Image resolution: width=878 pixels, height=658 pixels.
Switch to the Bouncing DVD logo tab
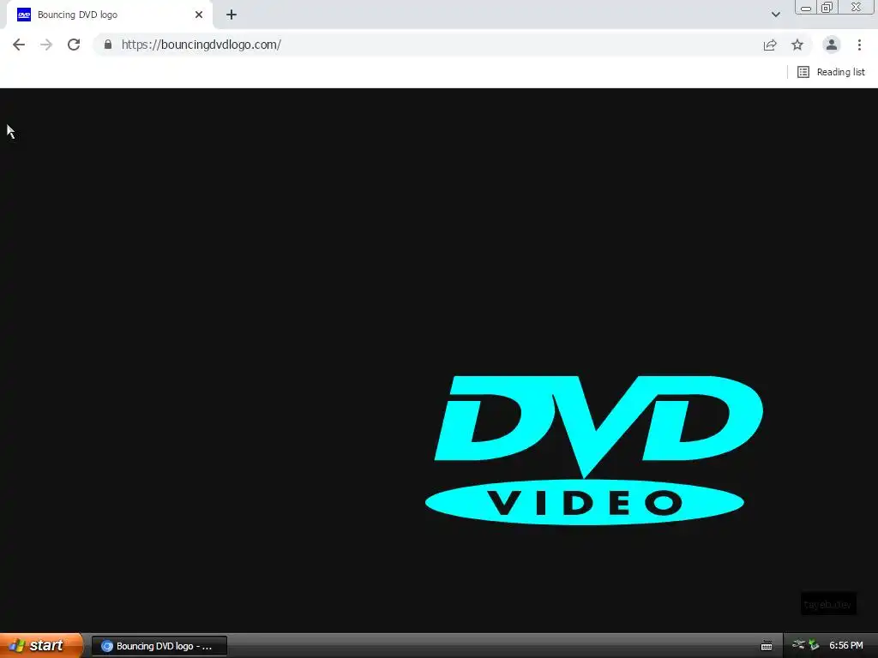pyautogui.click(x=110, y=15)
